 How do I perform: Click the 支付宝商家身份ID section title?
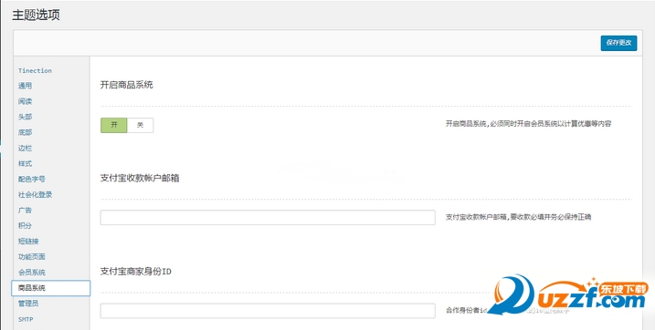pos(136,272)
